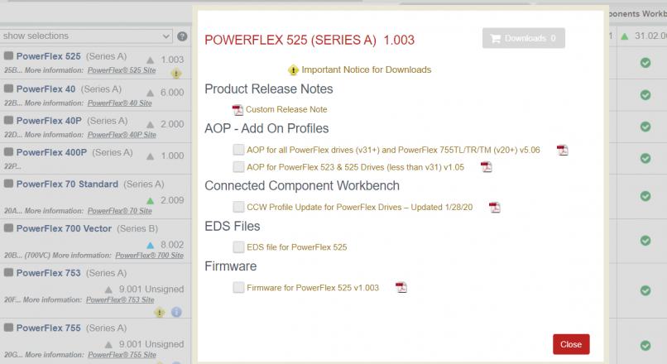Click the green check in PowerFlex 400P row
Viewport: 667px width, 364px height.
pos(645,159)
